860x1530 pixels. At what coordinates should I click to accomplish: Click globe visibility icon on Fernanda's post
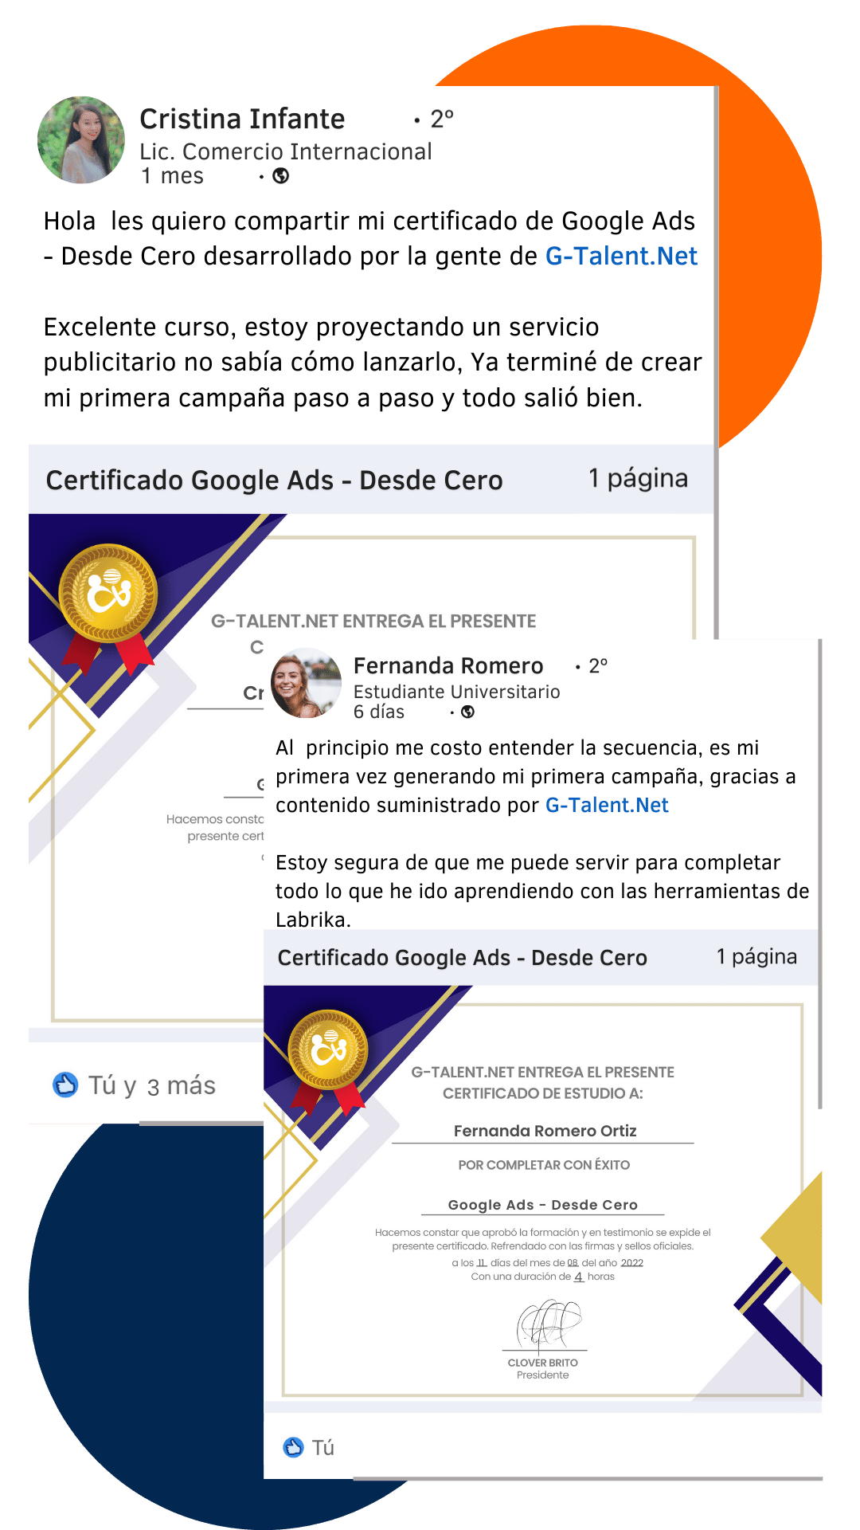coord(468,712)
